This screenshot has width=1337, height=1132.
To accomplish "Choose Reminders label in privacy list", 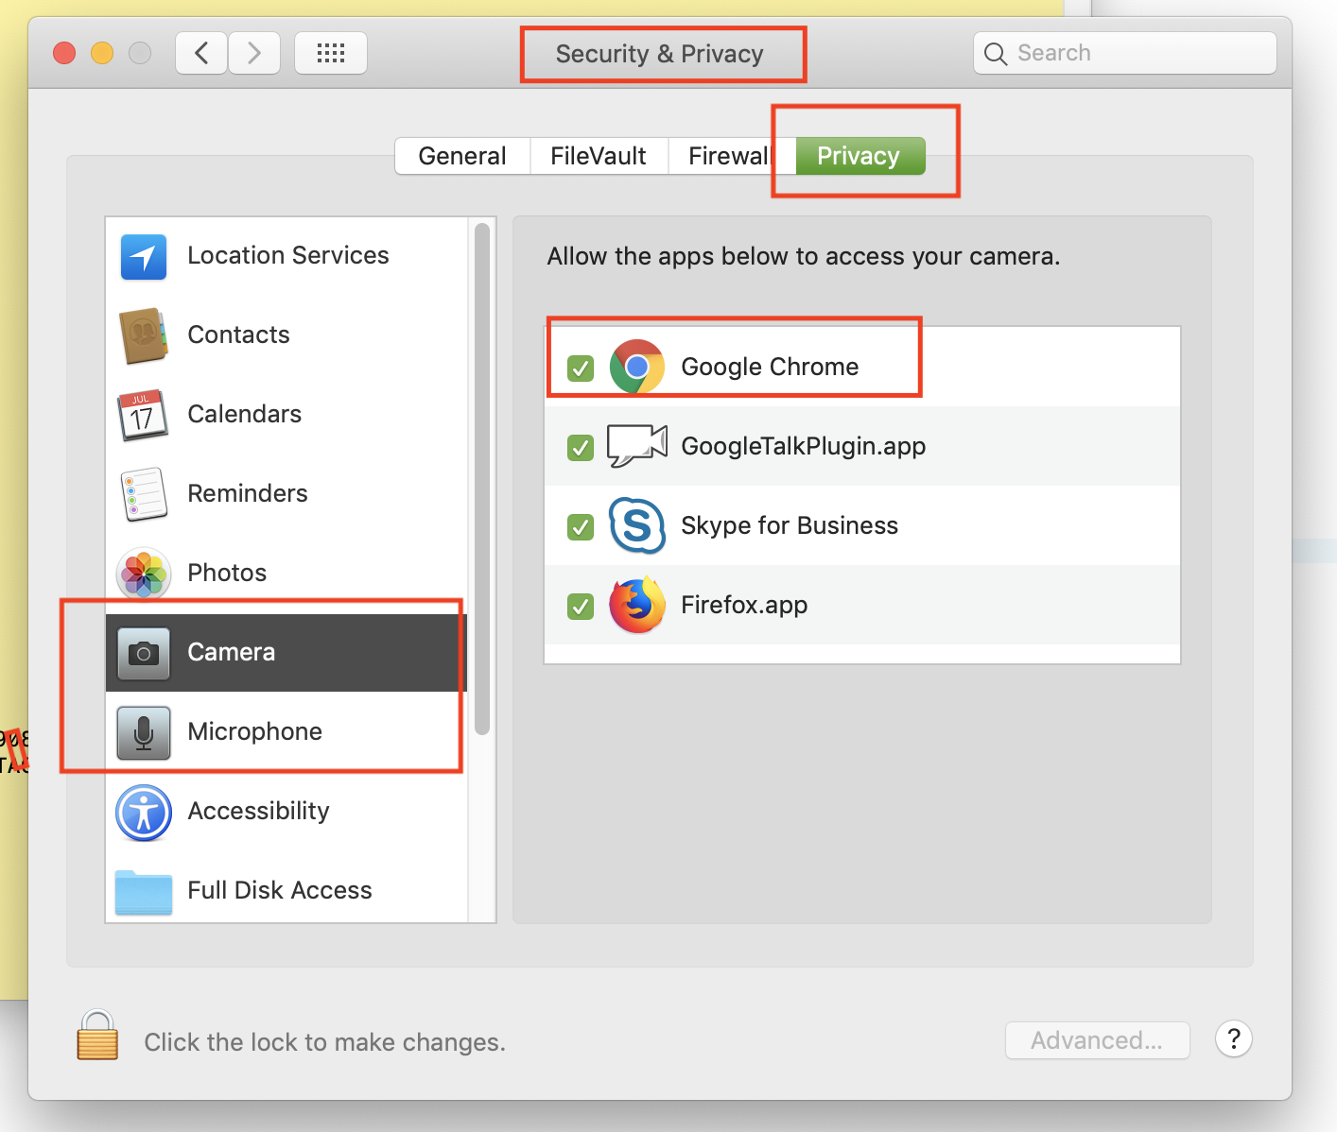I will 248,493.
